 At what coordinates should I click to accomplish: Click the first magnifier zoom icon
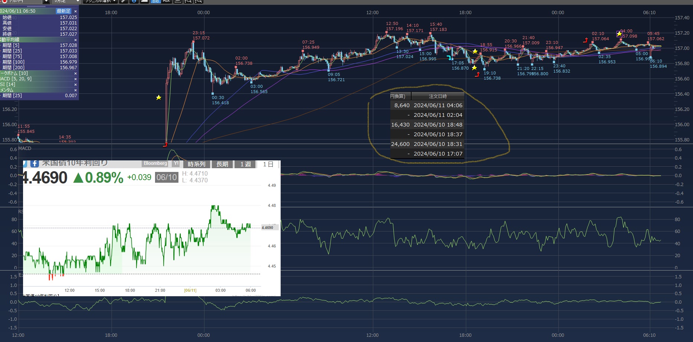pyautogui.click(x=188, y=1)
